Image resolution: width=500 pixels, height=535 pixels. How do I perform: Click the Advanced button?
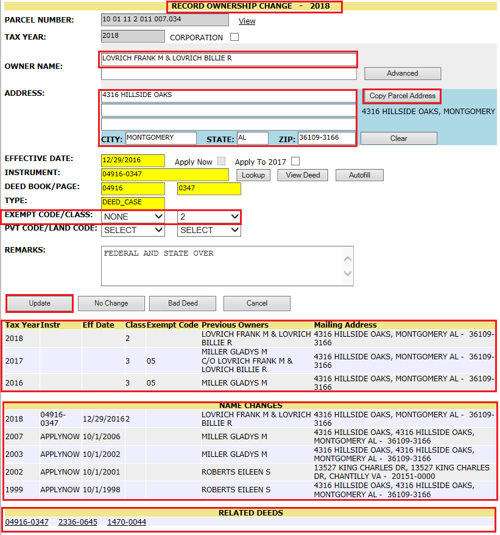pyautogui.click(x=403, y=73)
